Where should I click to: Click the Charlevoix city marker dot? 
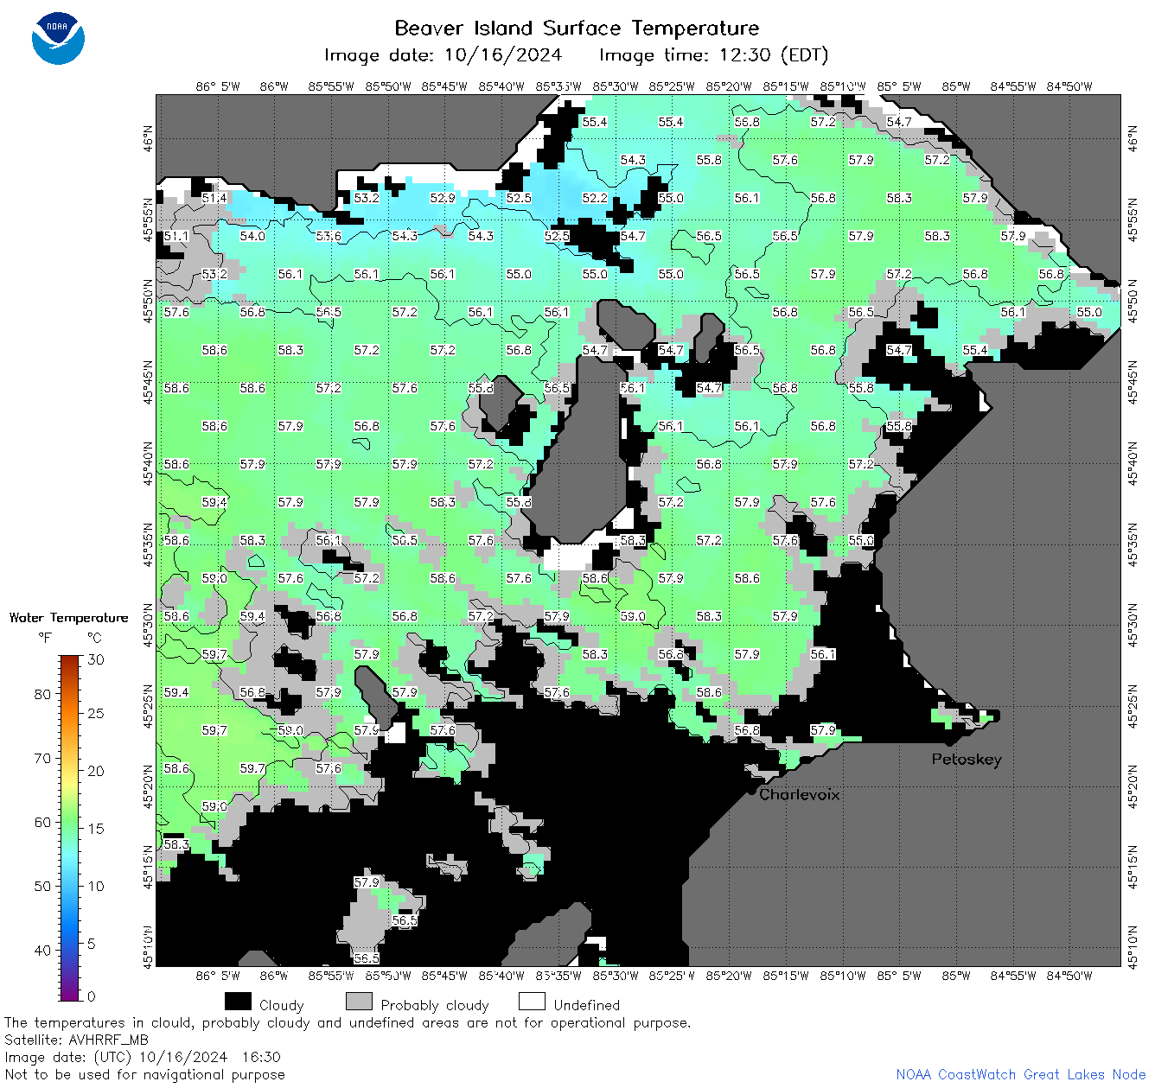click(752, 789)
